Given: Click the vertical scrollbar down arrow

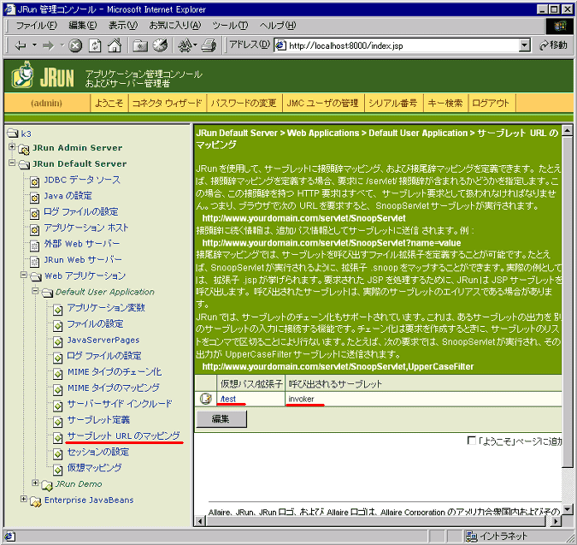Looking at the screenshot, I should pos(567,510).
